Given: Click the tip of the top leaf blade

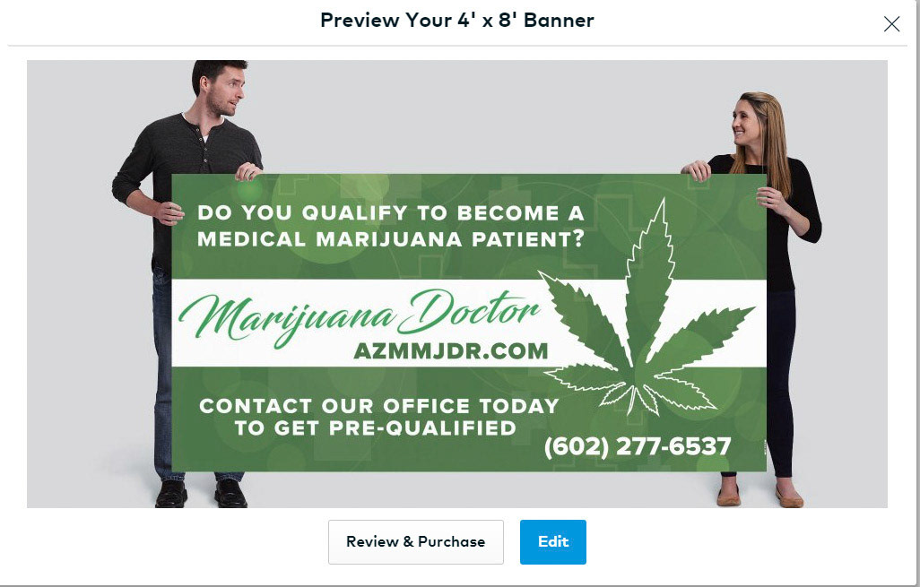Looking at the screenshot, I should click(663, 203).
